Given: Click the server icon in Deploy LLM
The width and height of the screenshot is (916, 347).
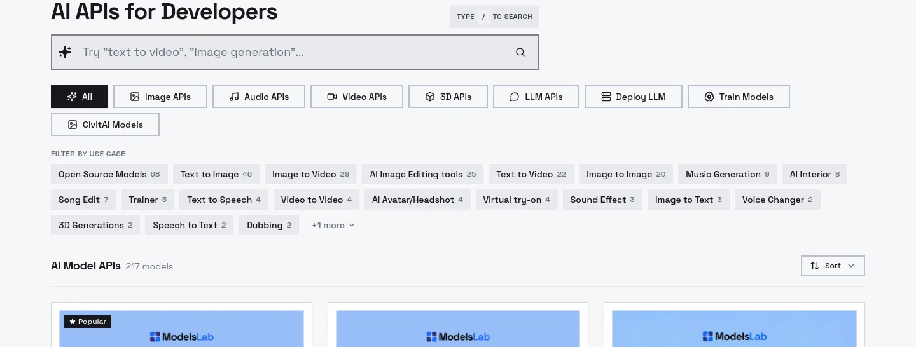Looking at the screenshot, I should (x=606, y=97).
